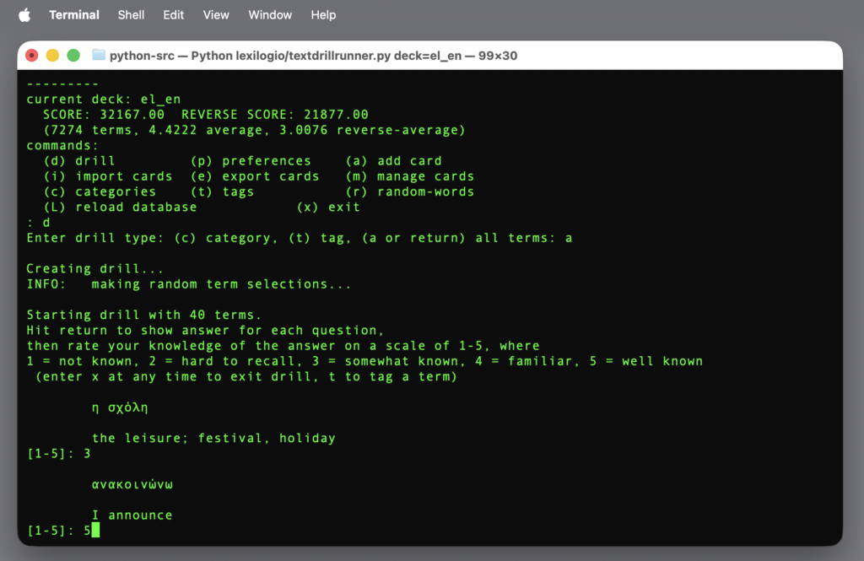Image resolution: width=864 pixels, height=561 pixels.
Task: Click the '(t) tags' command text
Action: [222, 191]
